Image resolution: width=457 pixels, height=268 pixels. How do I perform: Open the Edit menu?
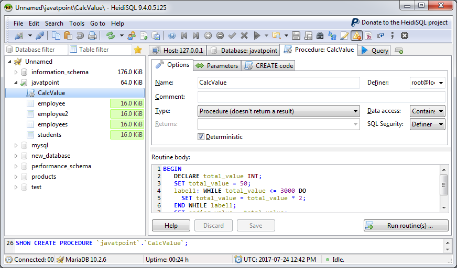[34, 24]
